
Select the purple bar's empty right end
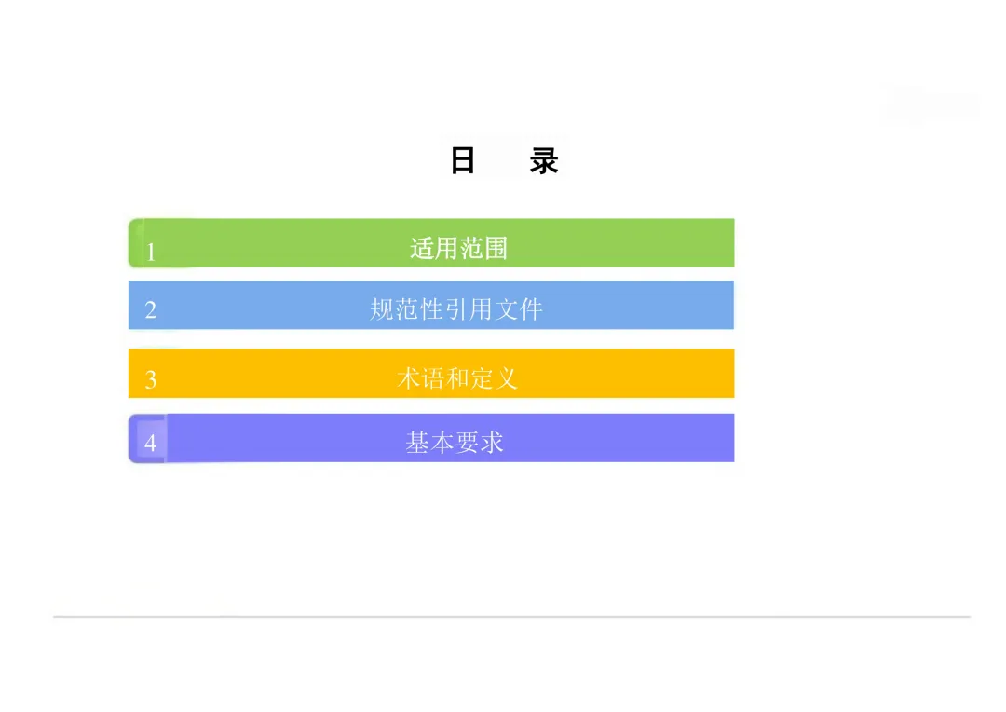(620, 438)
